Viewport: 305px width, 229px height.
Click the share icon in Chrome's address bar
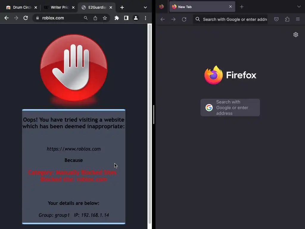pyautogui.click(x=95, y=18)
